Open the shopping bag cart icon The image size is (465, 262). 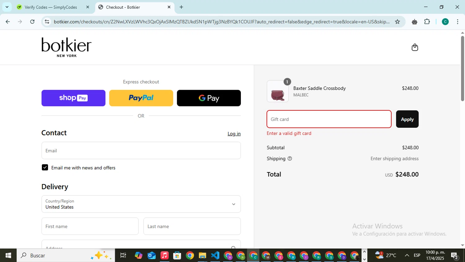[415, 47]
